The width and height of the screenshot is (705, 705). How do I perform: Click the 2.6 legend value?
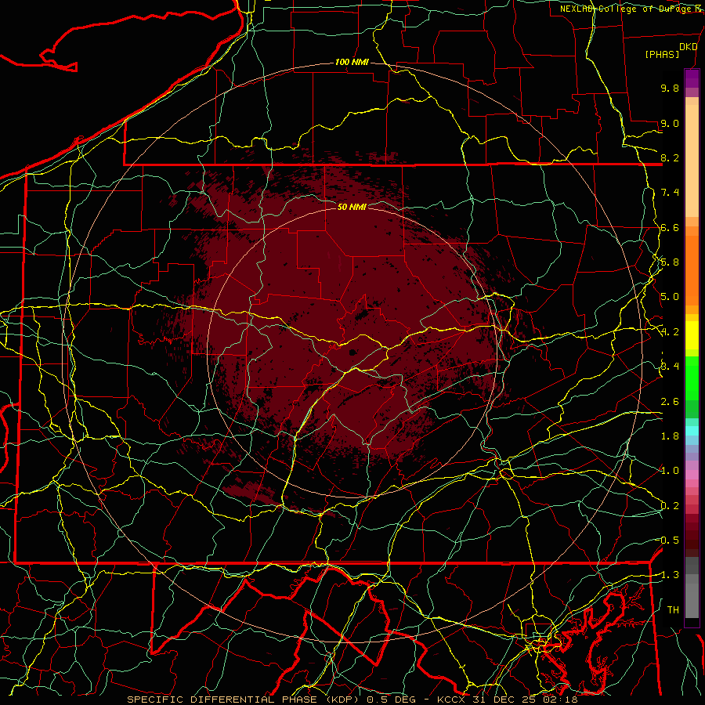670,402
